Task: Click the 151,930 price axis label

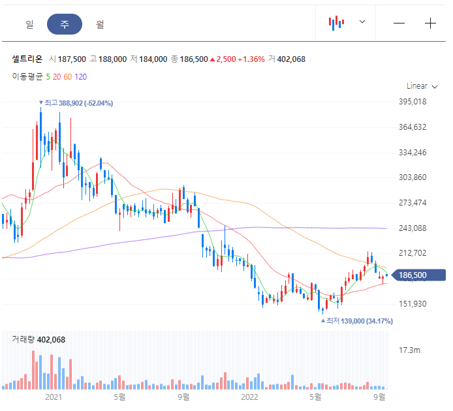Action: pyautogui.click(x=413, y=304)
